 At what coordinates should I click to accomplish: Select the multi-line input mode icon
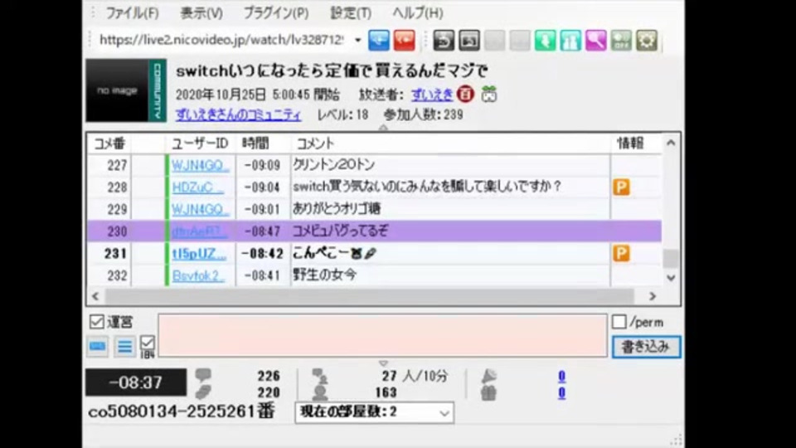click(x=124, y=347)
